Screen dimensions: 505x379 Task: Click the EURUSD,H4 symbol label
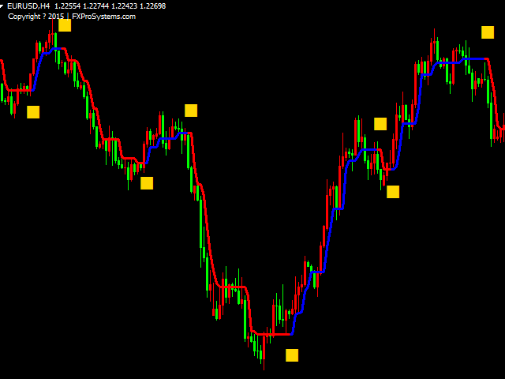click(x=28, y=6)
